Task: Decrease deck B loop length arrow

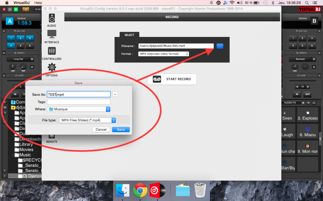Action: (297, 87)
